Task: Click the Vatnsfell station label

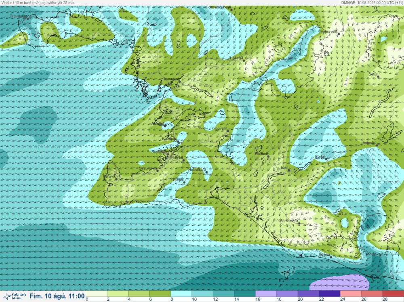Action: click(x=370, y=143)
